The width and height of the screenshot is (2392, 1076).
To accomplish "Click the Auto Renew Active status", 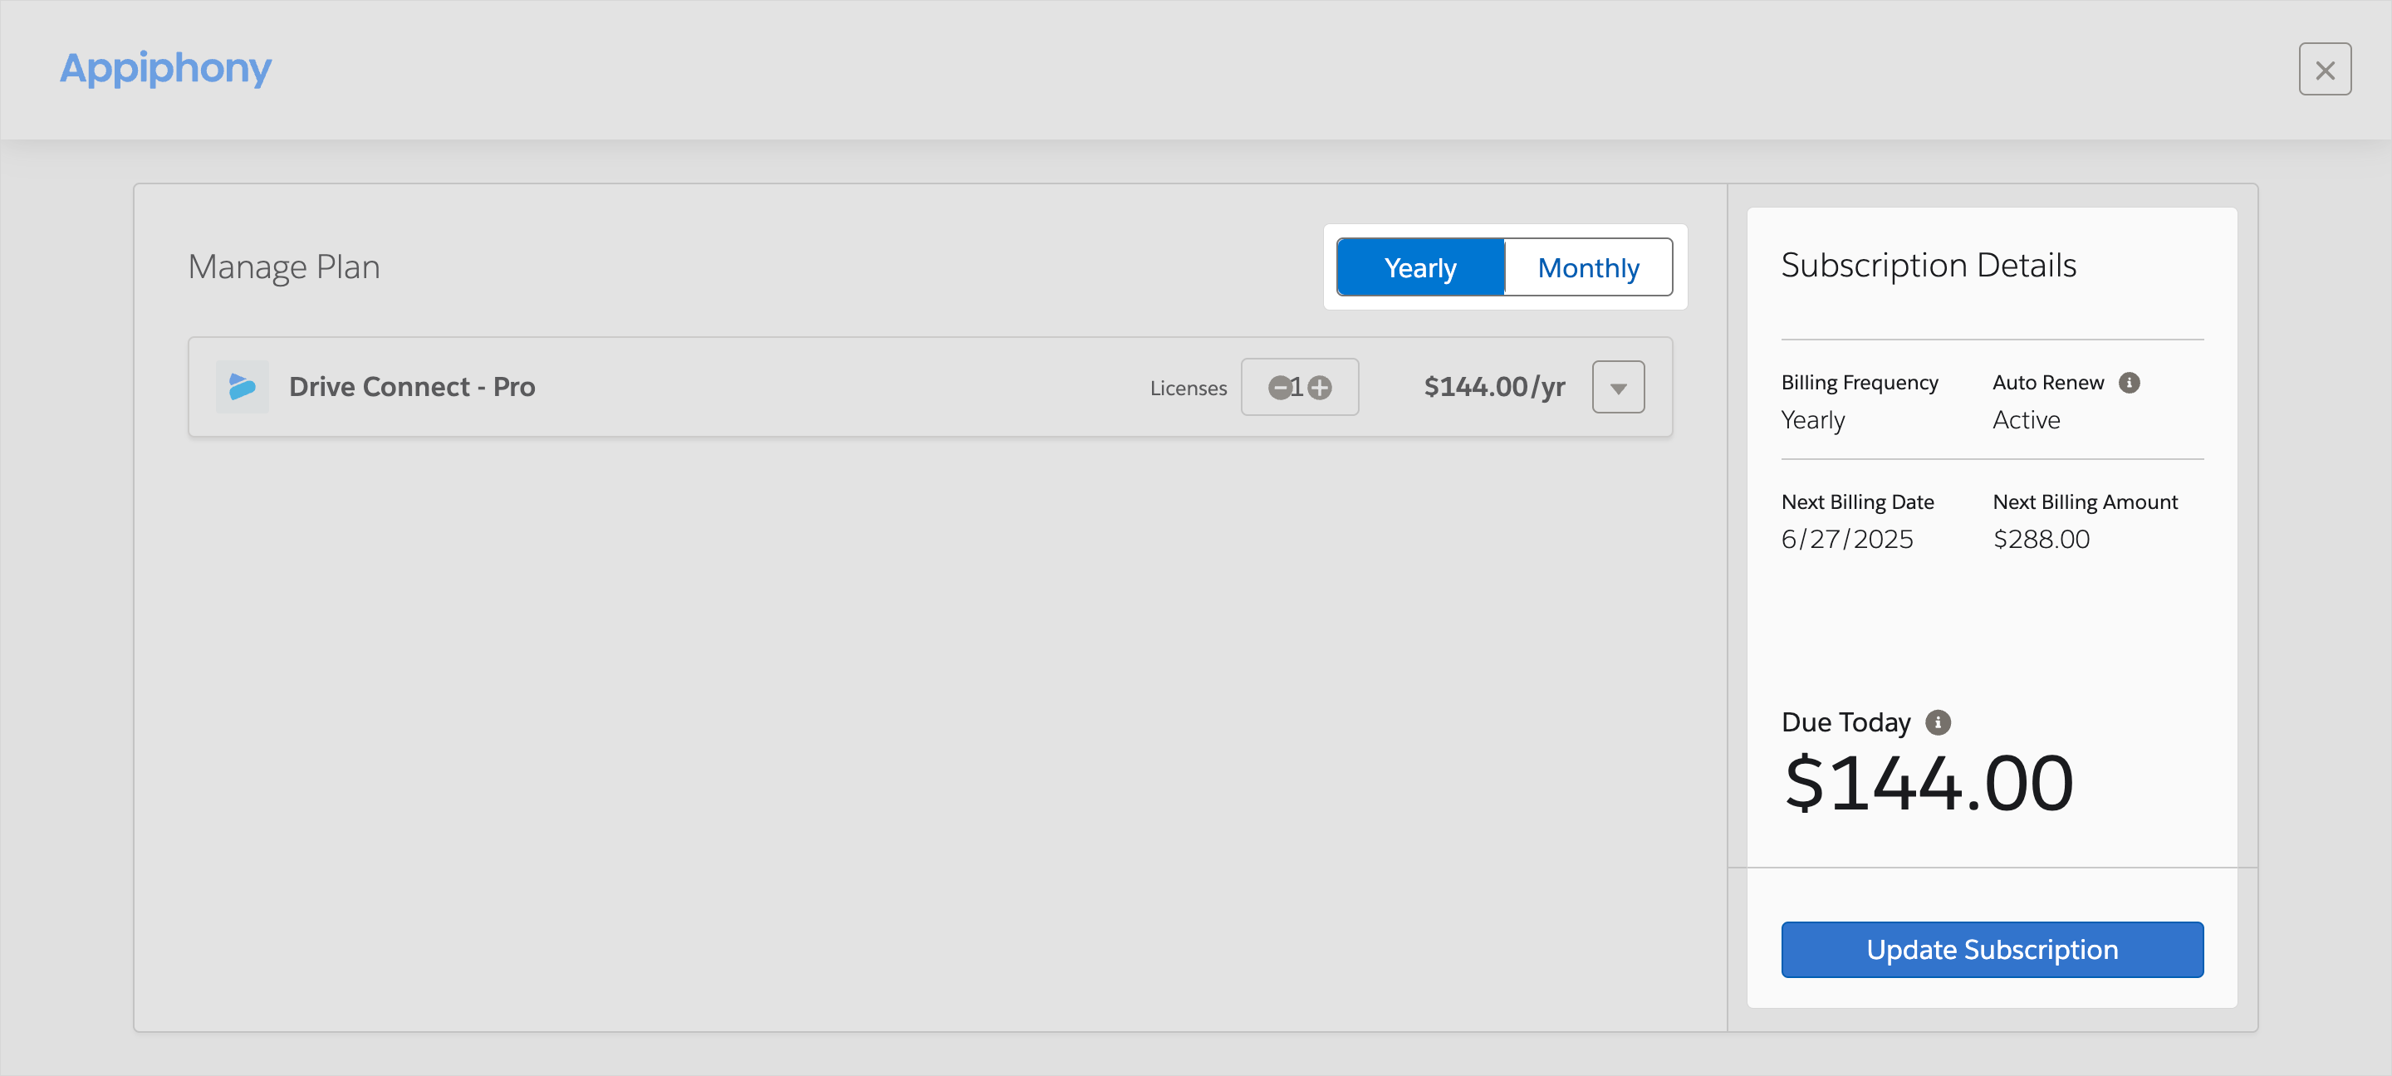I will pos(2025,419).
